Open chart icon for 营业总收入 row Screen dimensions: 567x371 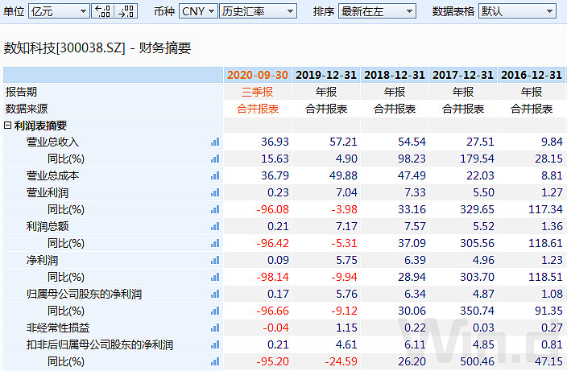(215, 142)
